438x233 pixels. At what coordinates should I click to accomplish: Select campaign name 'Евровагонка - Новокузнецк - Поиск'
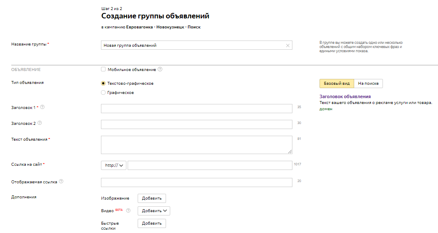point(164,27)
